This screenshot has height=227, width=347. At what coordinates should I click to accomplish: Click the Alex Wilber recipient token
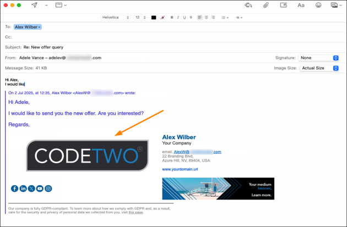pyautogui.click(x=28, y=27)
